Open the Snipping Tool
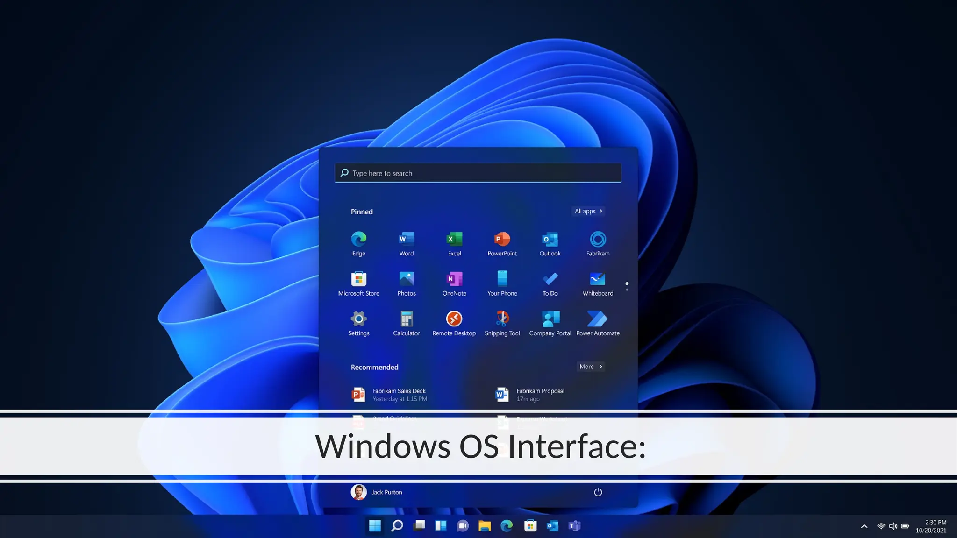This screenshot has width=957, height=538. (502, 324)
